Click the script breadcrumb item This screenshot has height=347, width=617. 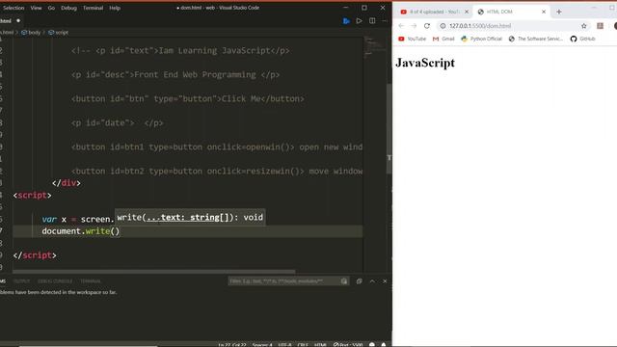pos(58,33)
